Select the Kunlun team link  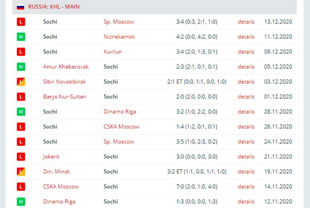click(113, 52)
